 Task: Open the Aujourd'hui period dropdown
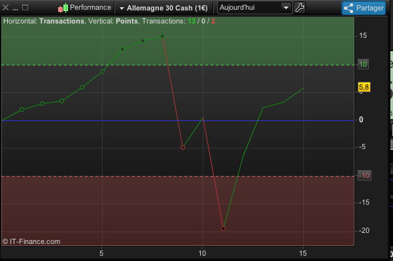coord(254,8)
